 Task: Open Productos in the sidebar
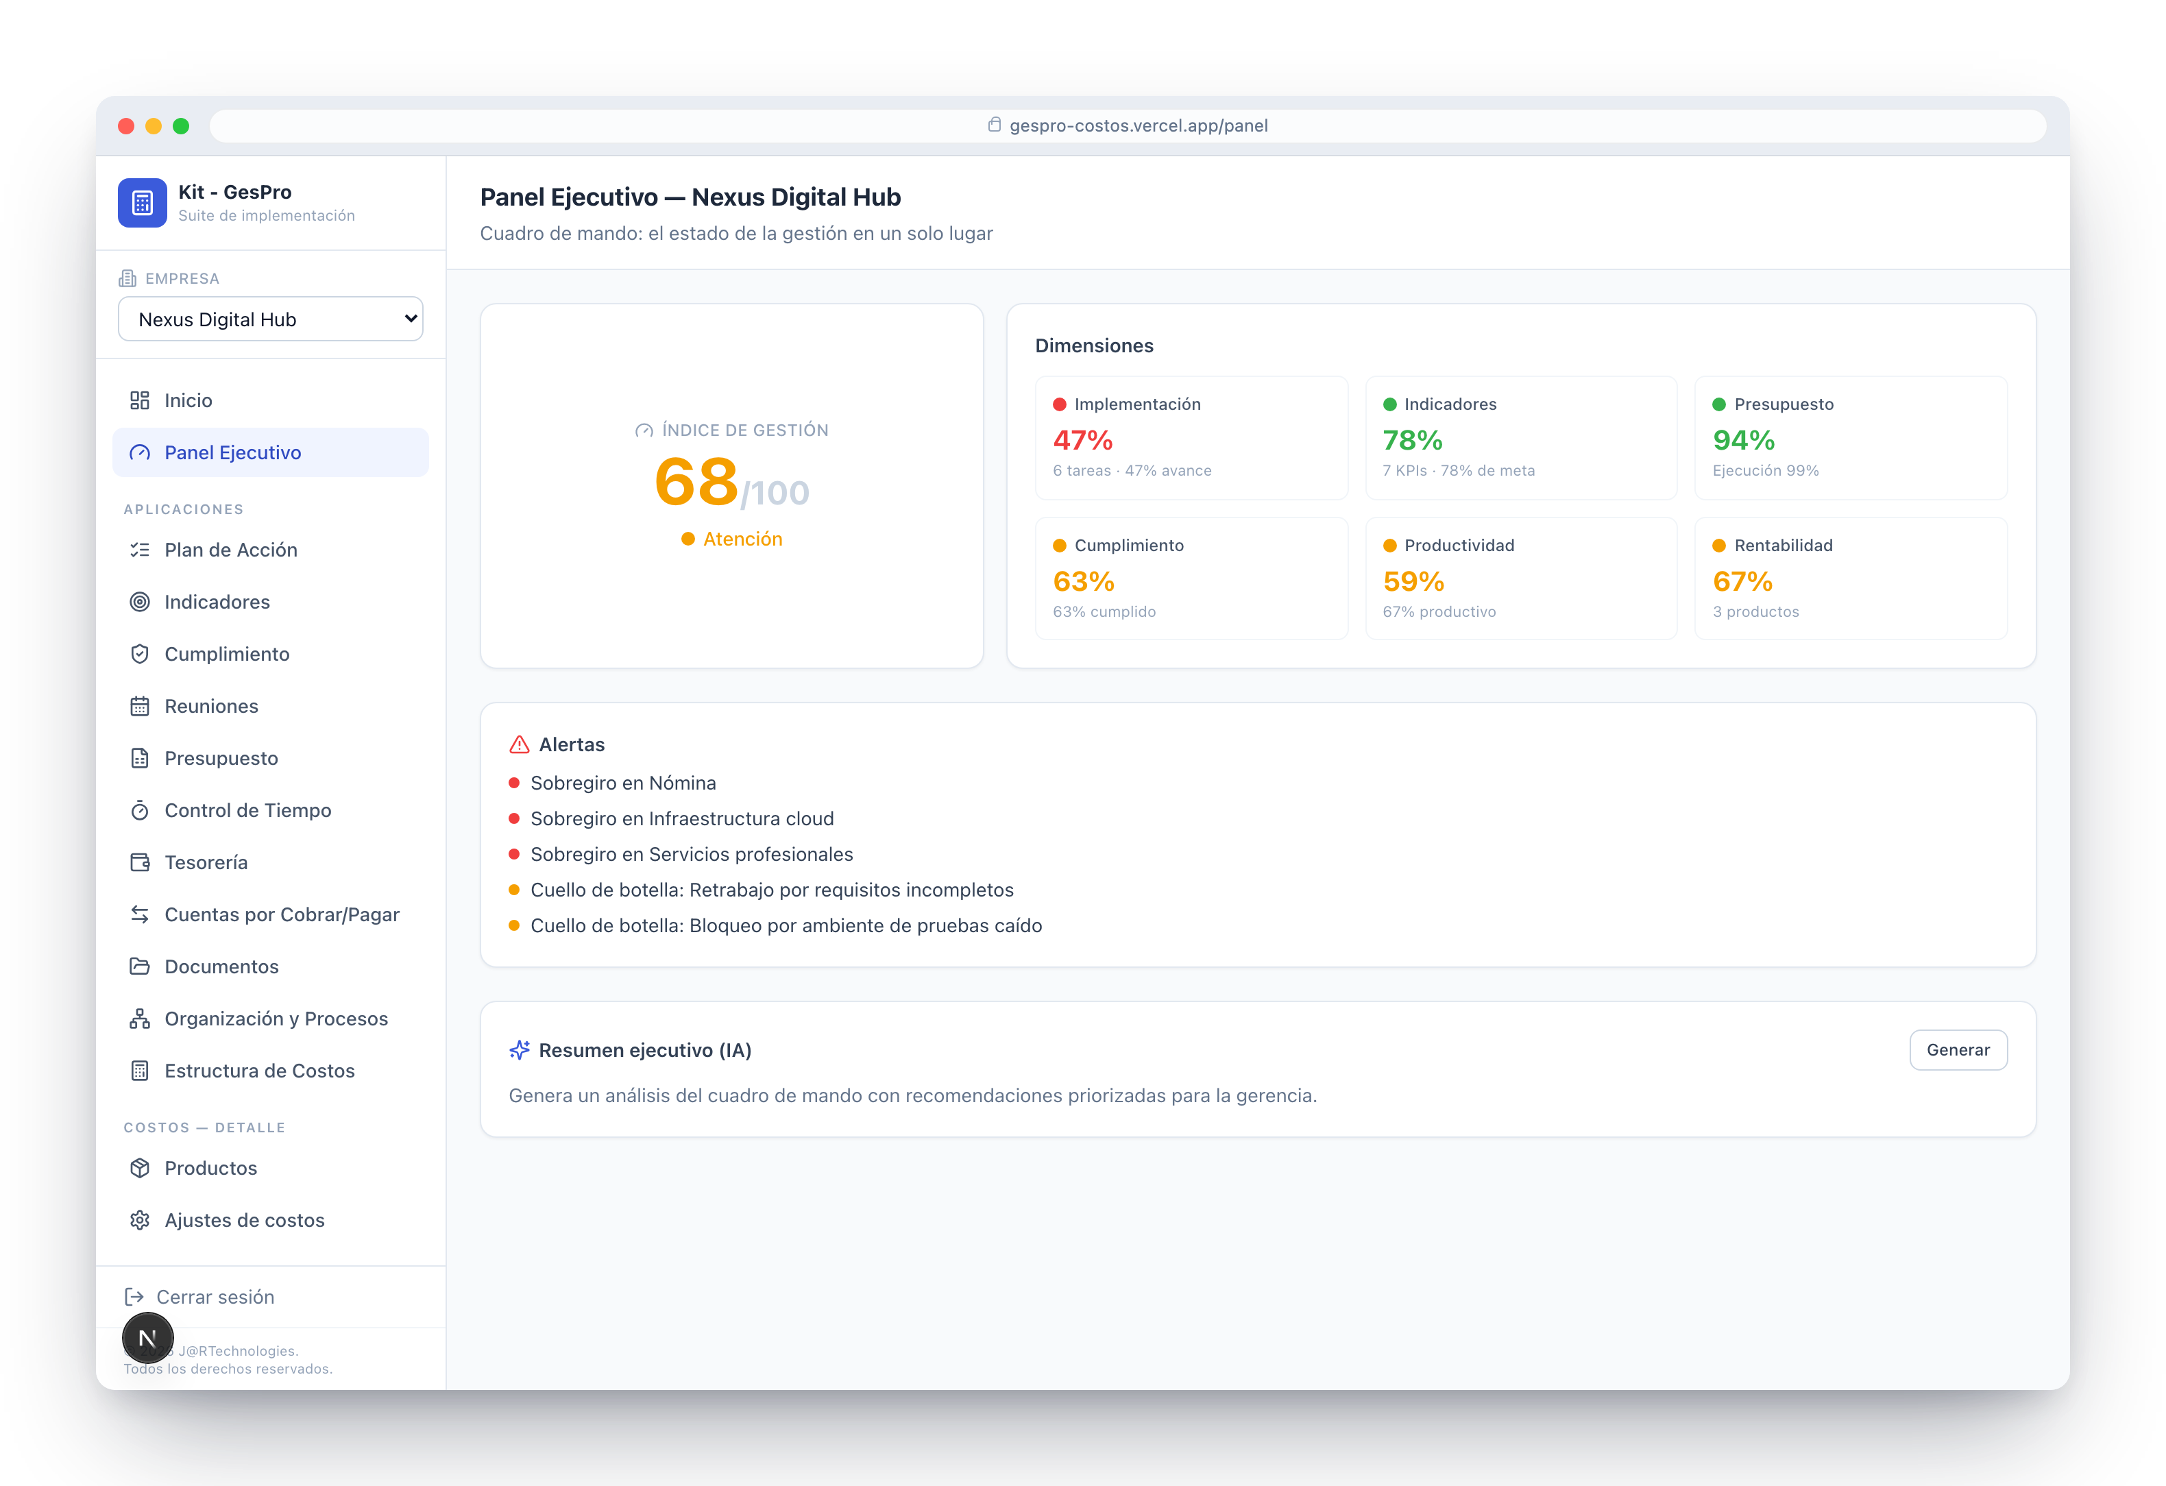270,1168
